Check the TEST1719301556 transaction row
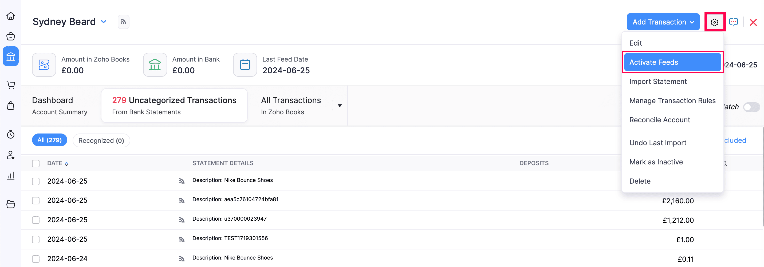Screen dimensions: 764x267 click(x=36, y=240)
